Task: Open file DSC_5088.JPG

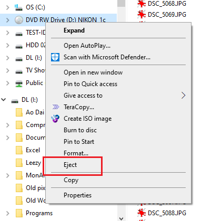Action: 167,213
